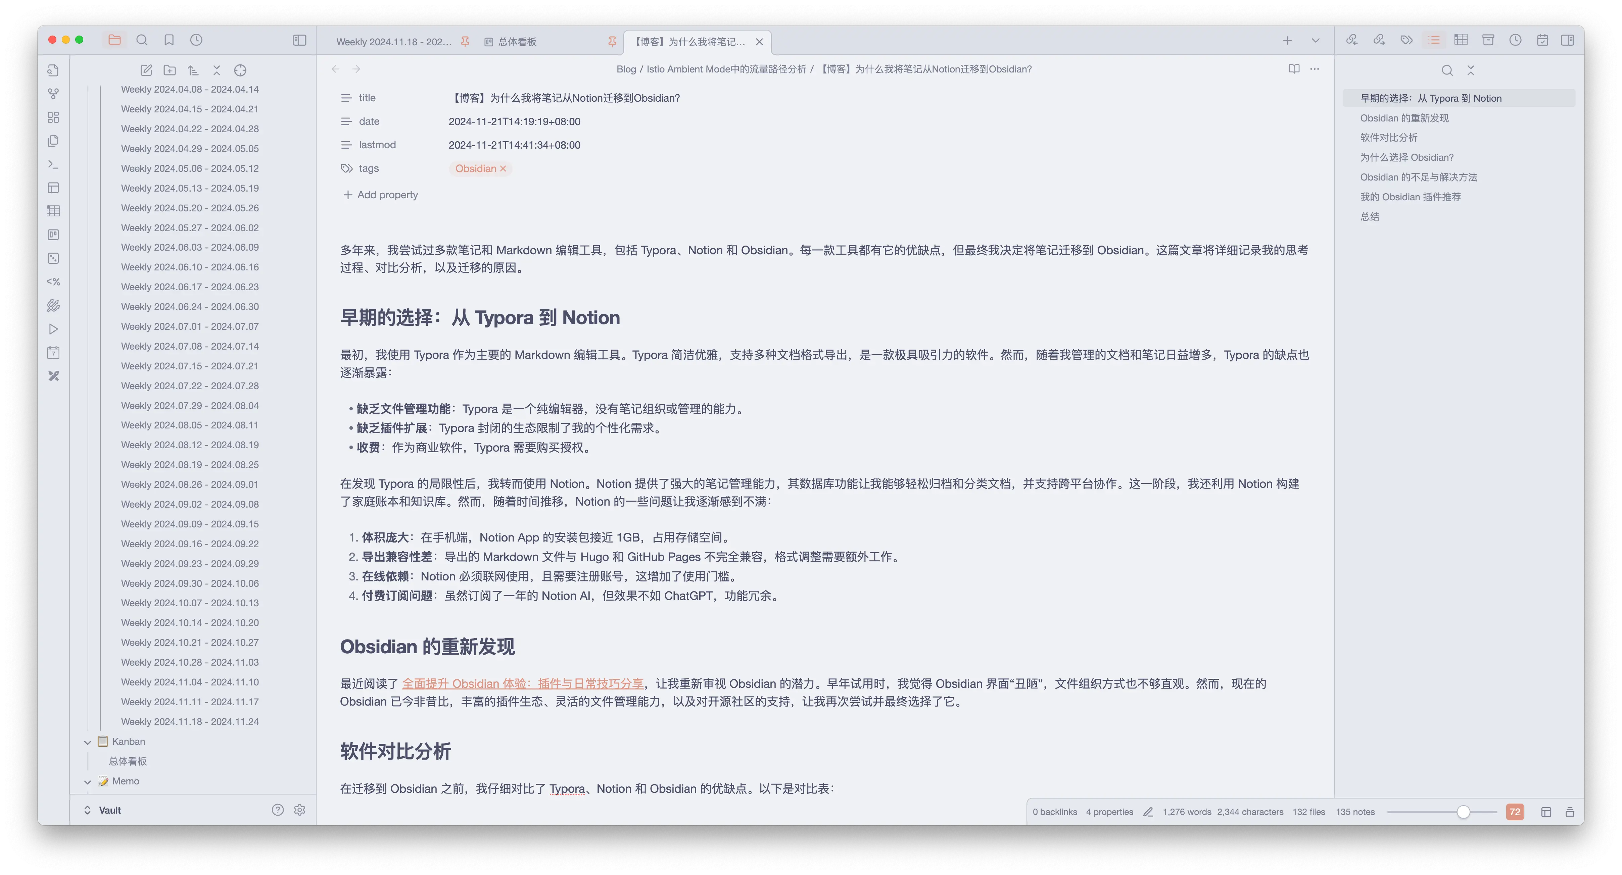Open the bookmarks pane icon

coord(169,40)
